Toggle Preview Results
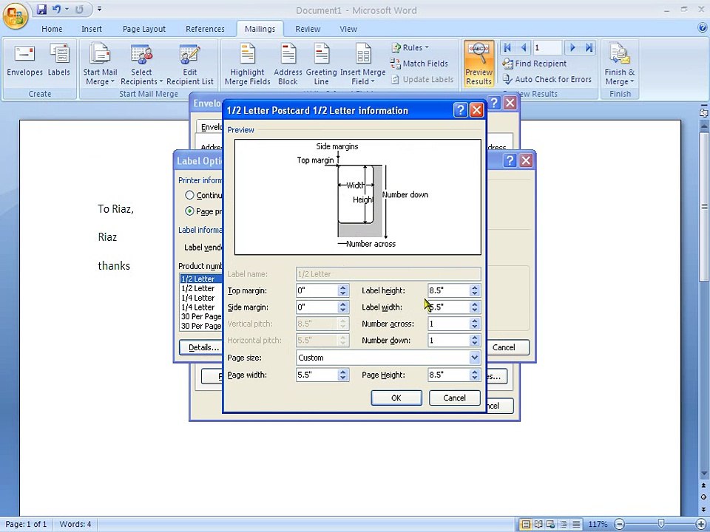 [x=479, y=64]
